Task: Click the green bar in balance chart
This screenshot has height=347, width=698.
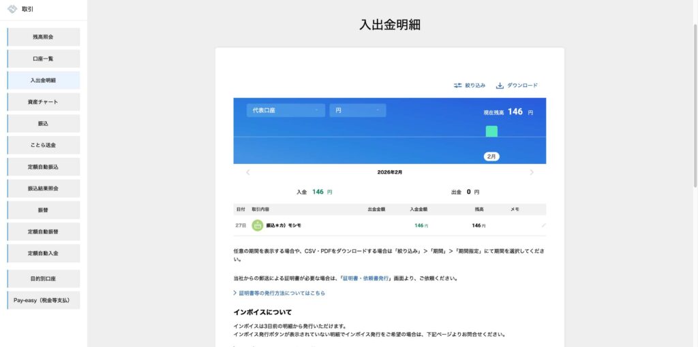Action: point(491,131)
